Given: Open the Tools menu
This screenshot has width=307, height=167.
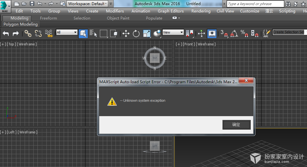Looking at the screenshot, I should click(36, 11).
